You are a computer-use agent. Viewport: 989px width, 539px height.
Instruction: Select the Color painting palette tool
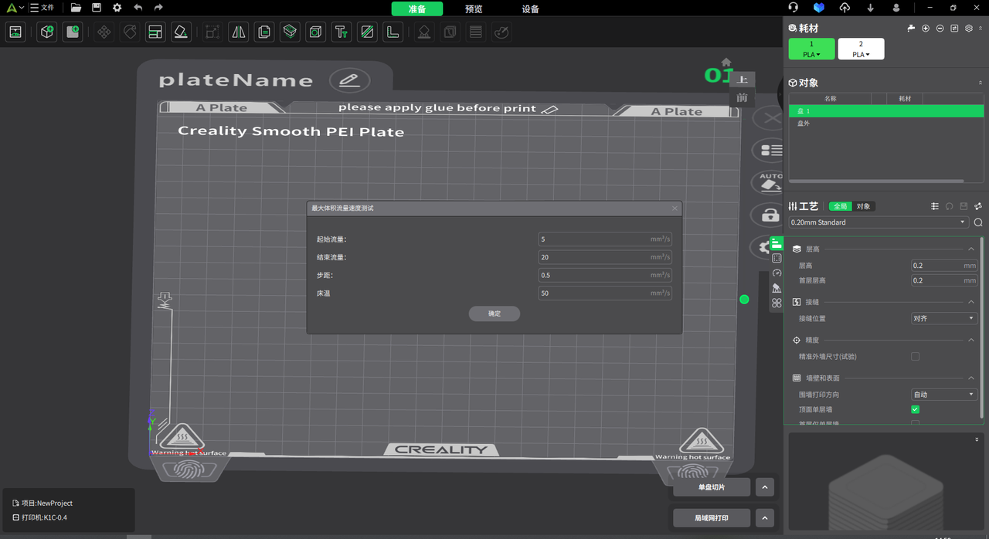[501, 32]
